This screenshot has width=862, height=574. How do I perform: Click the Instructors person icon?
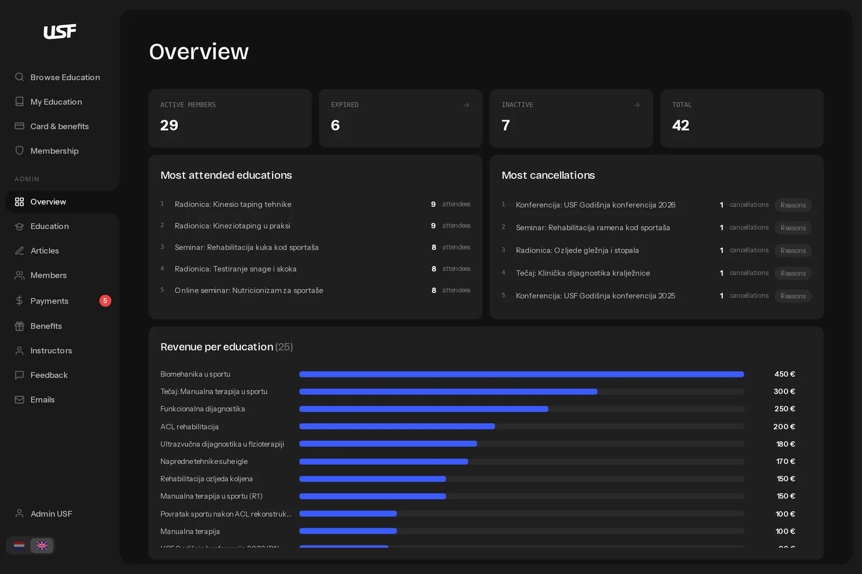click(19, 351)
